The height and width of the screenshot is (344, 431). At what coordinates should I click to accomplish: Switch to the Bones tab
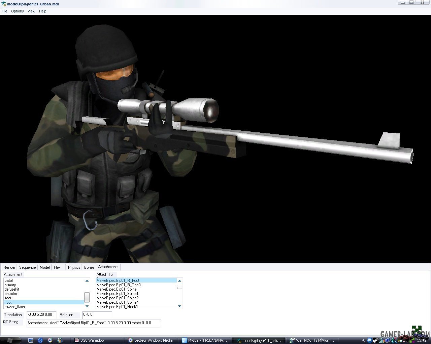click(x=89, y=267)
